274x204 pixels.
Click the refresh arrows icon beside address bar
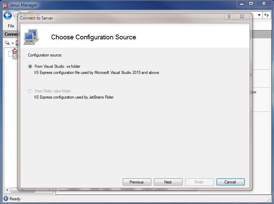[x=266, y=15]
